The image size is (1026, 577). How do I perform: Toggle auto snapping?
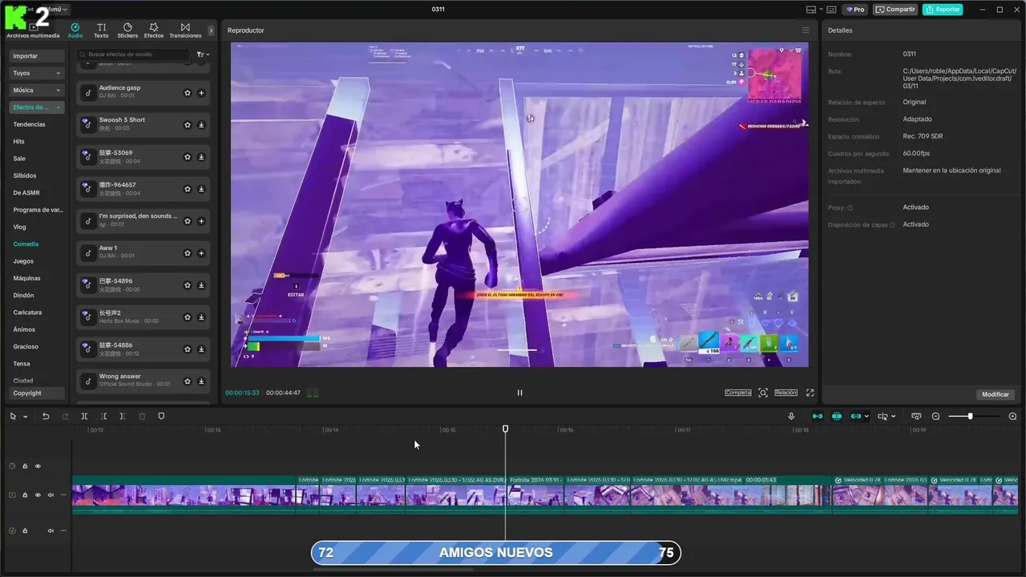(x=837, y=416)
